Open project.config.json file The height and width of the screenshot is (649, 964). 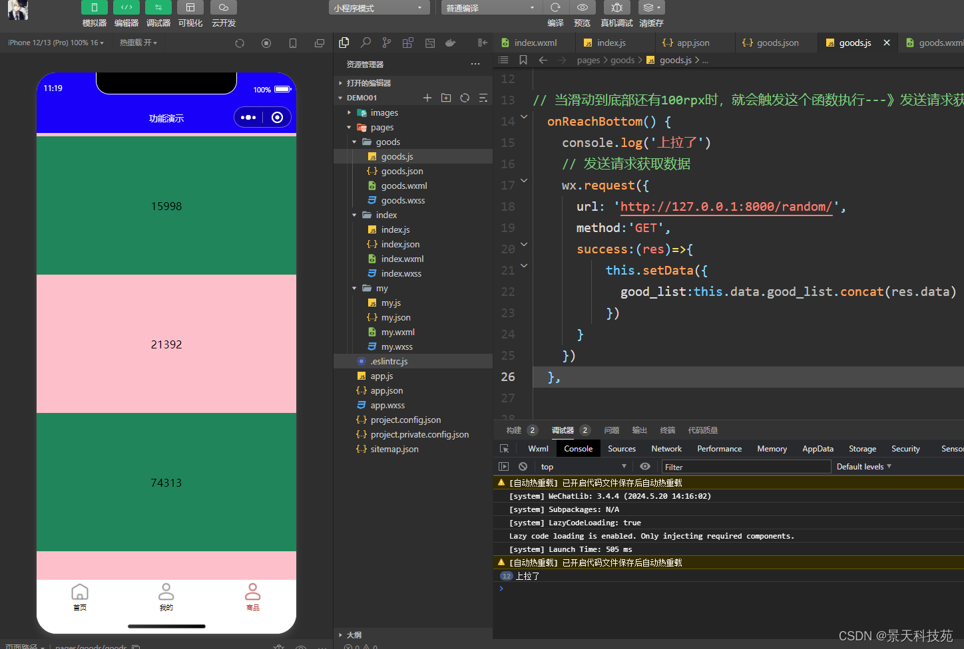pyautogui.click(x=405, y=420)
